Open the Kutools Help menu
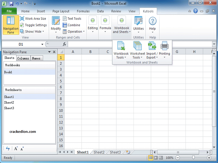This screenshot has height=163, width=218. coord(153,25)
